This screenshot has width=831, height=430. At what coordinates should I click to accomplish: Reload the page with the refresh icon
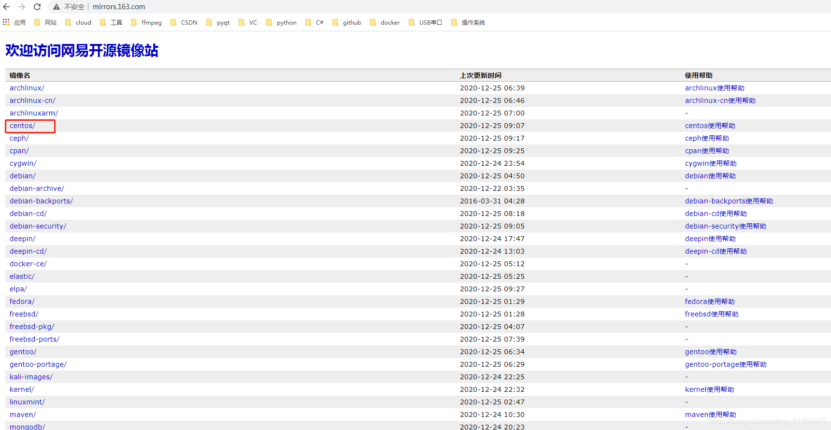[x=37, y=7]
